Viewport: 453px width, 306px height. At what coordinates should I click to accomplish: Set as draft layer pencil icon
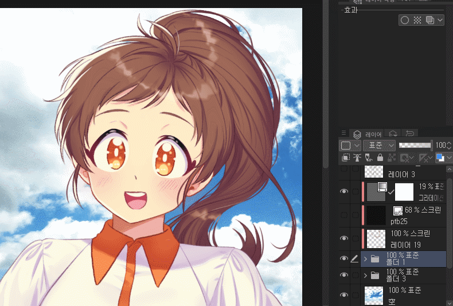point(368,158)
